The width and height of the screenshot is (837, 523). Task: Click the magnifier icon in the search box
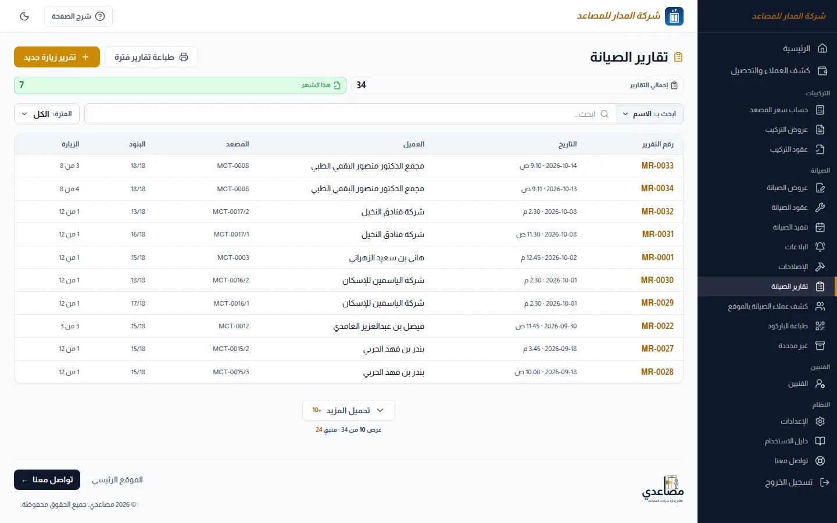click(x=604, y=114)
